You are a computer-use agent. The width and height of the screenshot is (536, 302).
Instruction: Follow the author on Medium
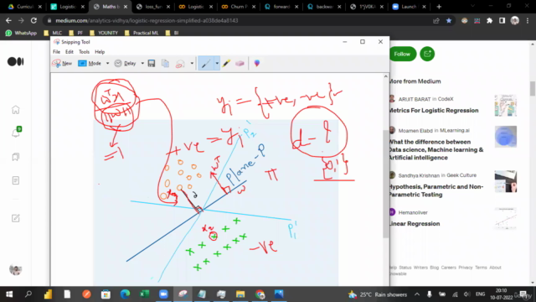tap(402, 54)
